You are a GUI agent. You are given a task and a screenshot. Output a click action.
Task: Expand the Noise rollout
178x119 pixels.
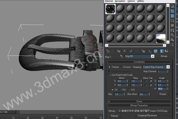coord(139,101)
